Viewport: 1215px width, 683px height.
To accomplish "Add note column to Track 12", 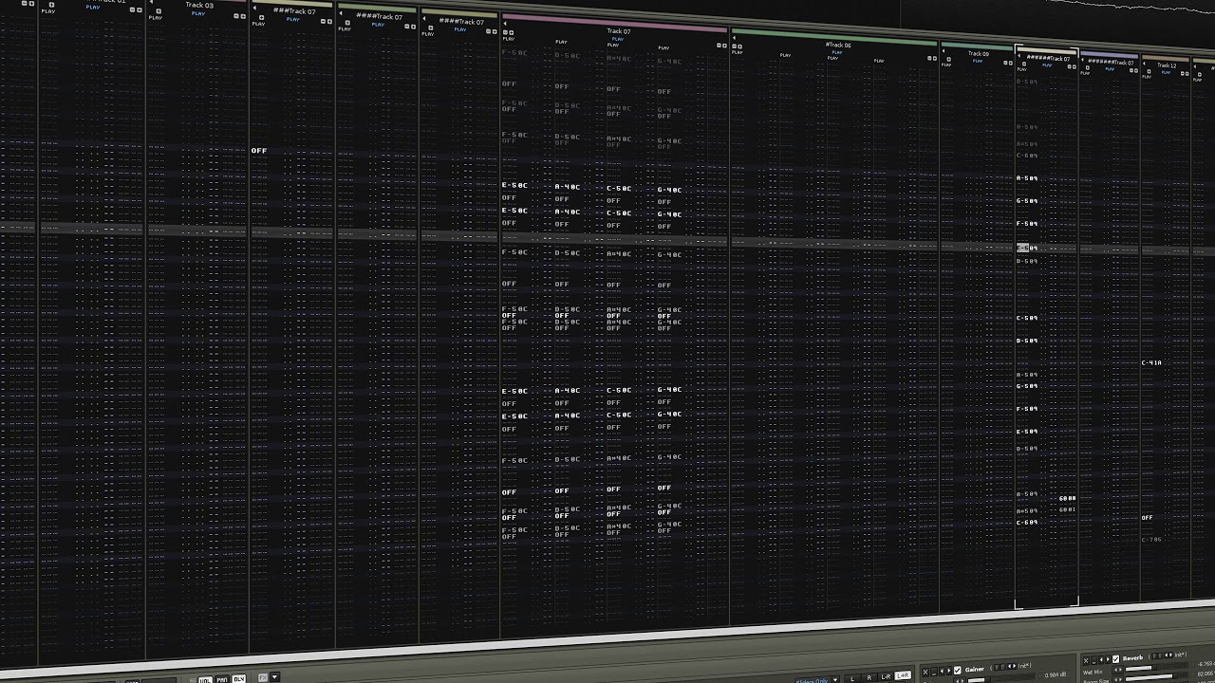I will click(1187, 73).
